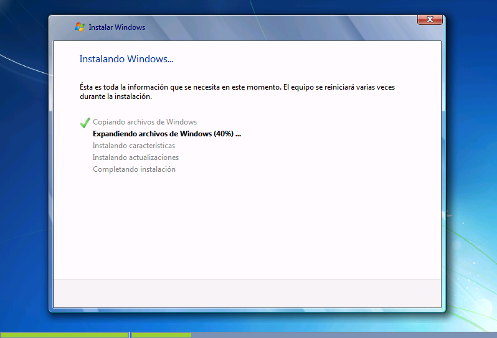
Task: Click 'Instalando actualizaciones' step
Action: (136, 157)
